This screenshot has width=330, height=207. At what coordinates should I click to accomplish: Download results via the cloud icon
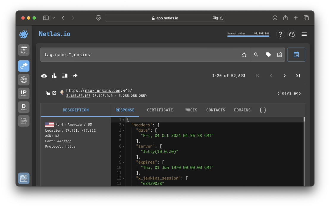point(44,76)
